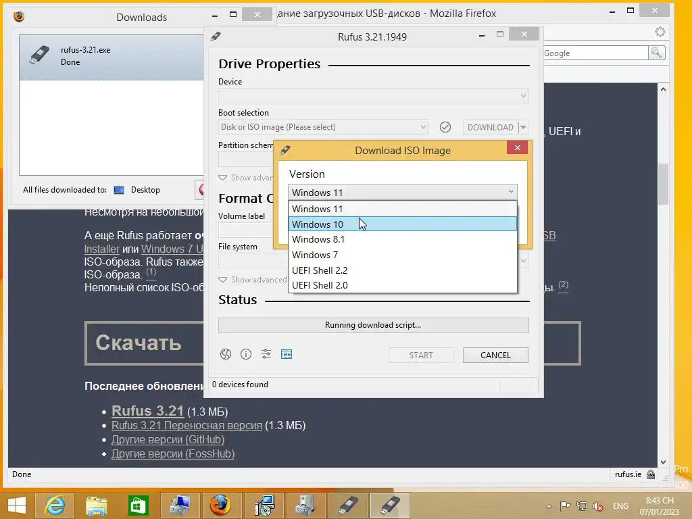Click the Windows 7 U... link on page

[x=172, y=249]
